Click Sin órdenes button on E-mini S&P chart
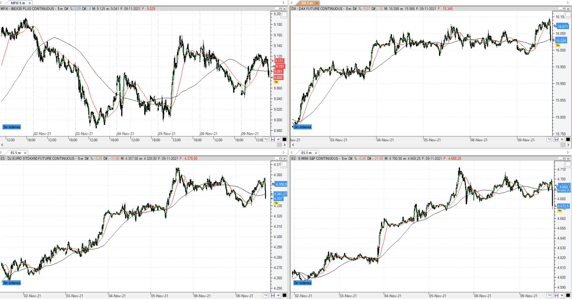Screen dimensions: 572x299 (x=302, y=283)
